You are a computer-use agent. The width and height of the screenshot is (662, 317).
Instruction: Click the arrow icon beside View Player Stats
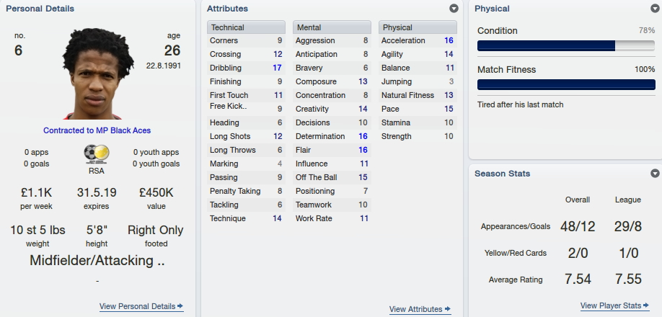[x=646, y=305]
